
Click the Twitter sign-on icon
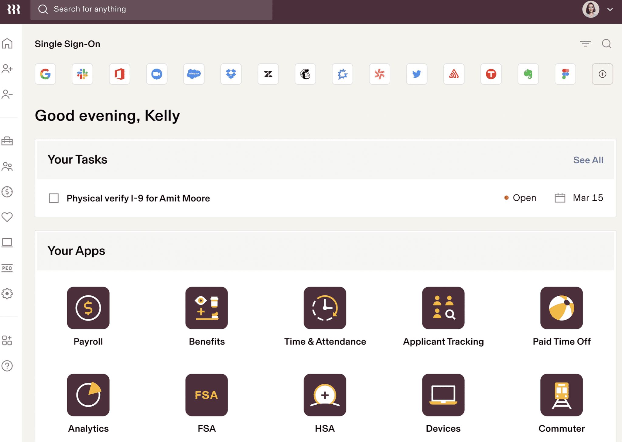[x=417, y=74]
